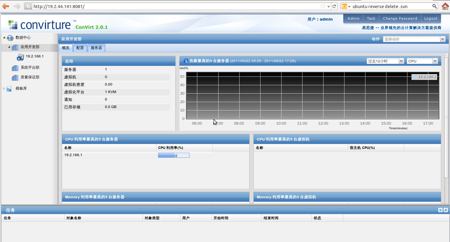Screen dimensions: 450x242
Task: Click the 宿主机 CPU(%) column header
Action: point(376,148)
